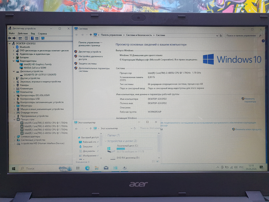Select the Клавиатуры category
This screenshot has width=269, height=202.
[27, 88]
